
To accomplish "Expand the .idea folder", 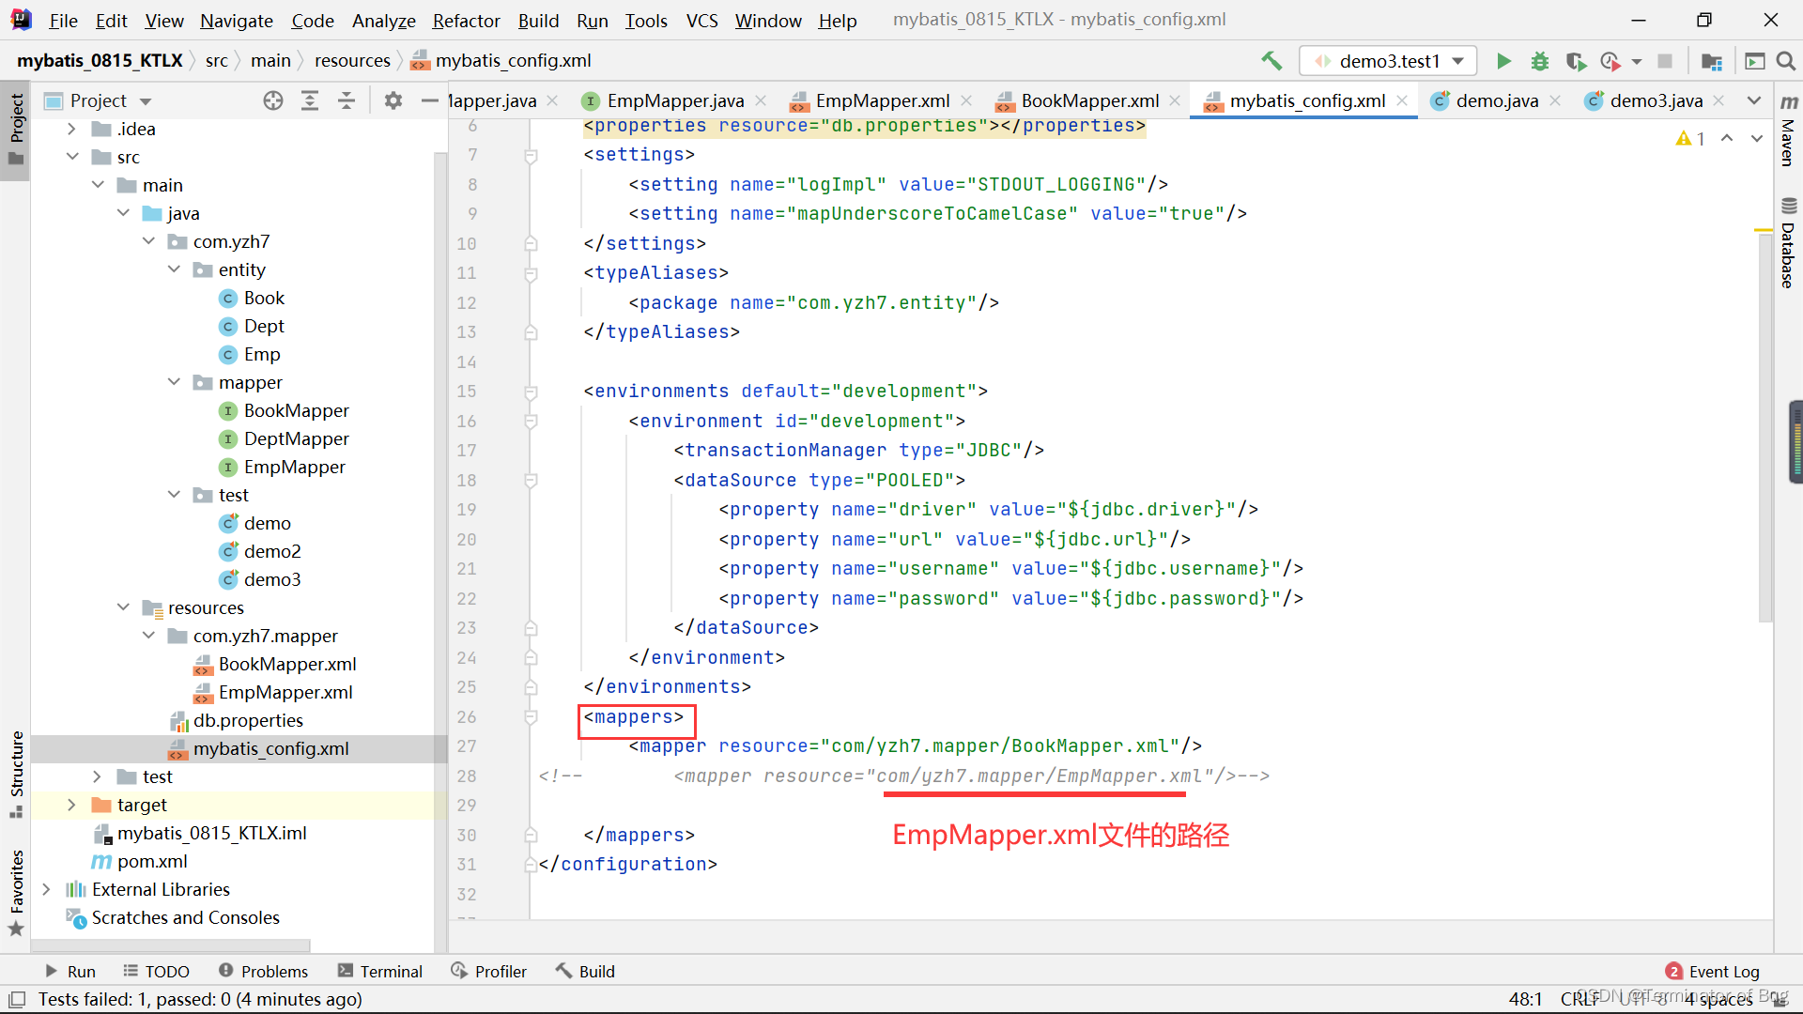I will tap(71, 129).
